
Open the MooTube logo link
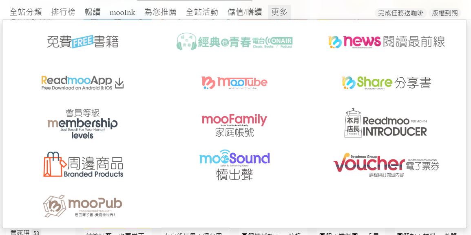coord(234,83)
